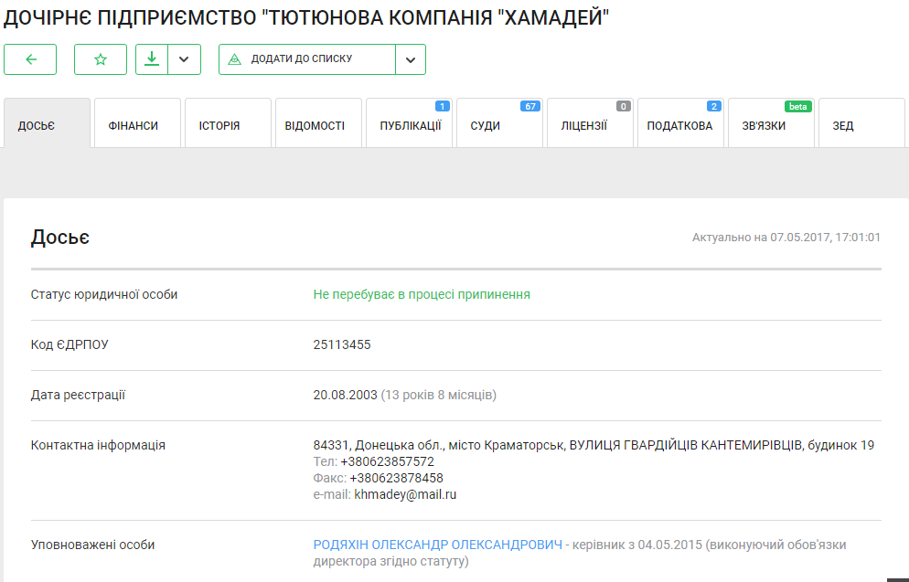Open the add-to-list dropdown chevron
The height and width of the screenshot is (582, 909).
[410, 59]
